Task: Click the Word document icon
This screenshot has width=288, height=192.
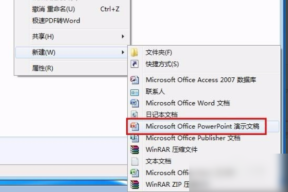Action: [x=134, y=103]
